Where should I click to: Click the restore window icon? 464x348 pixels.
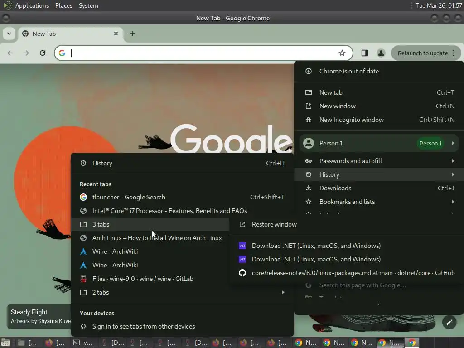point(242,224)
